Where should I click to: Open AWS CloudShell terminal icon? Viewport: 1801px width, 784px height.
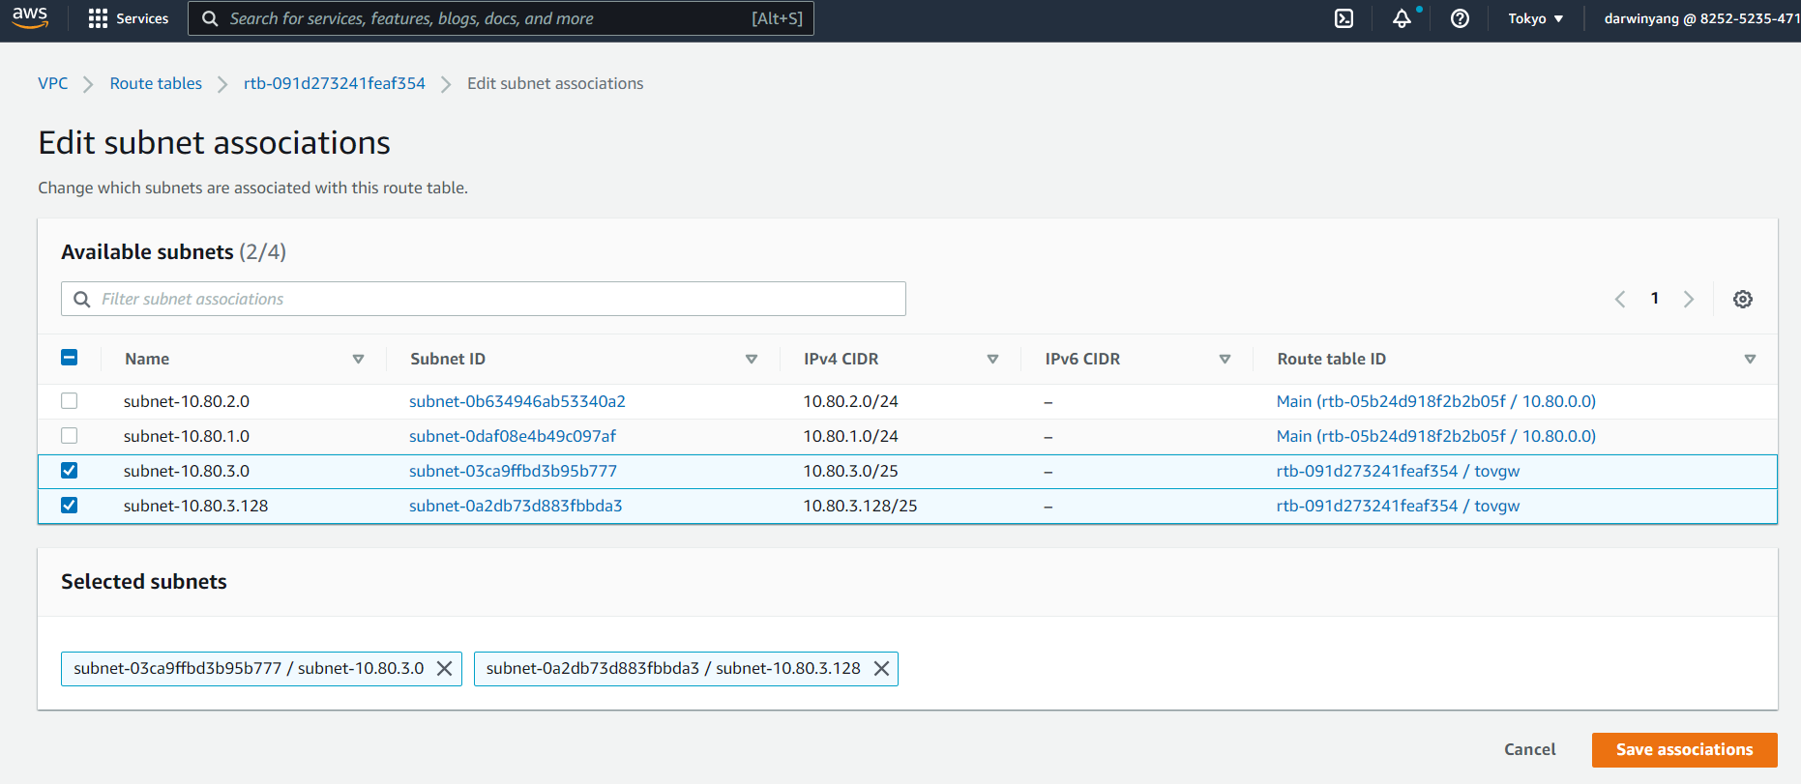point(1343,18)
